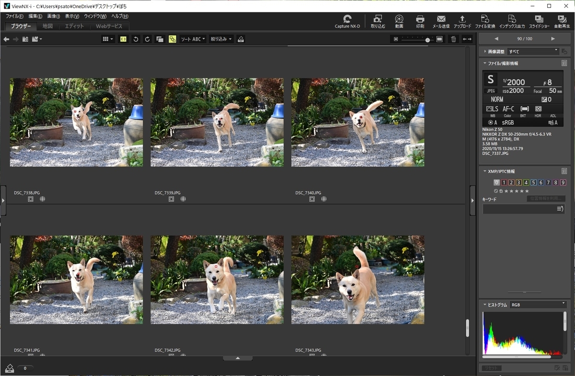This screenshot has width=575, height=376.
Task: Toggle the yellow focus point display
Action: point(124,39)
